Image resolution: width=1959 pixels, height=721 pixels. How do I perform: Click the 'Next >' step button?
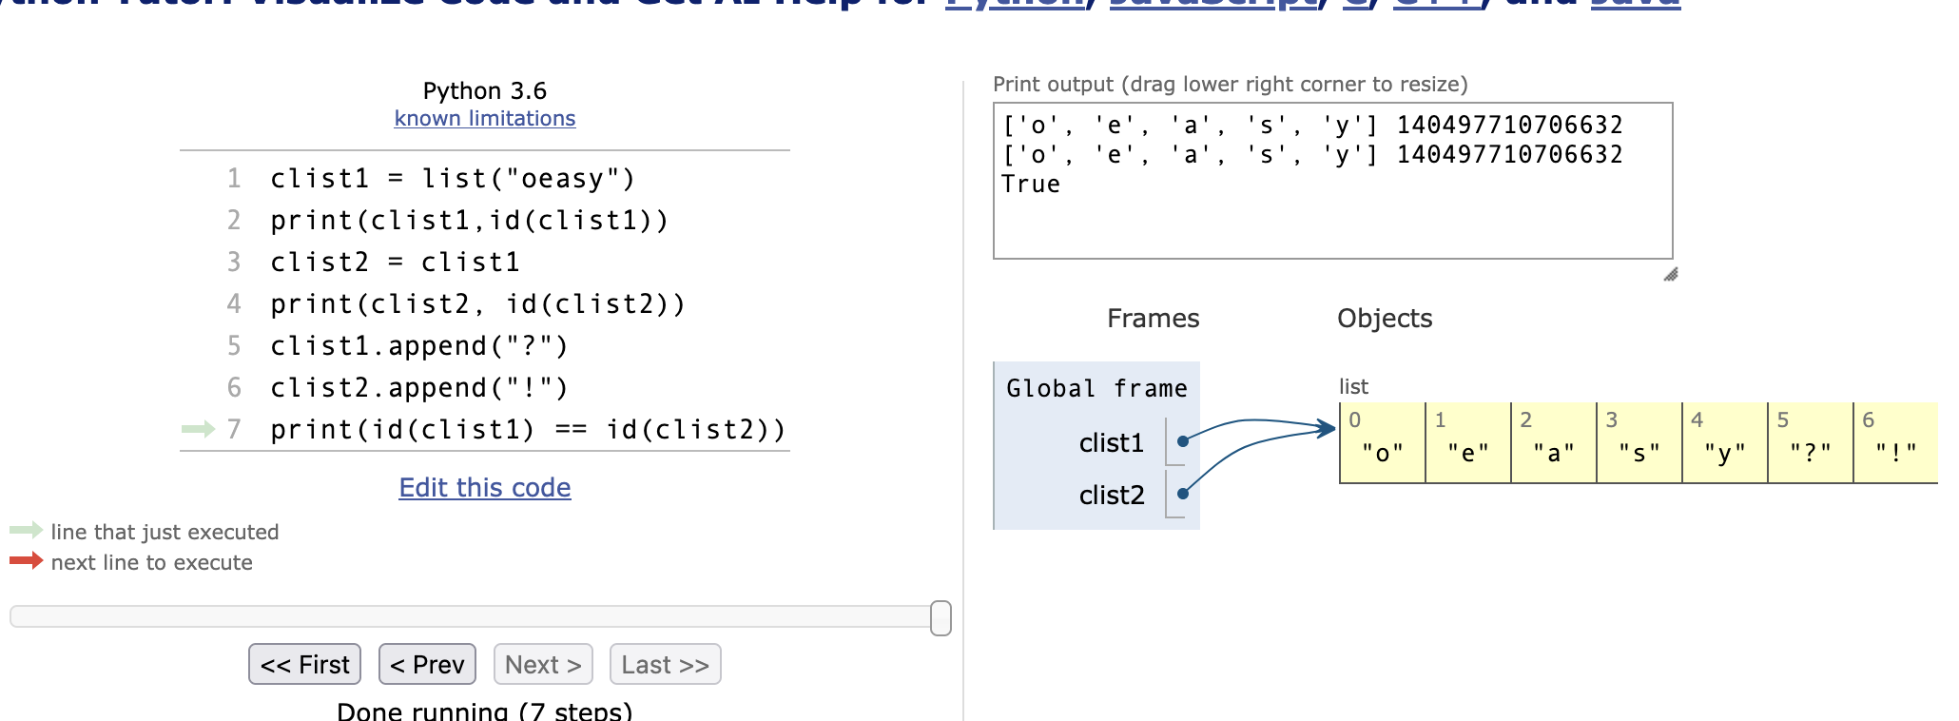point(543,664)
